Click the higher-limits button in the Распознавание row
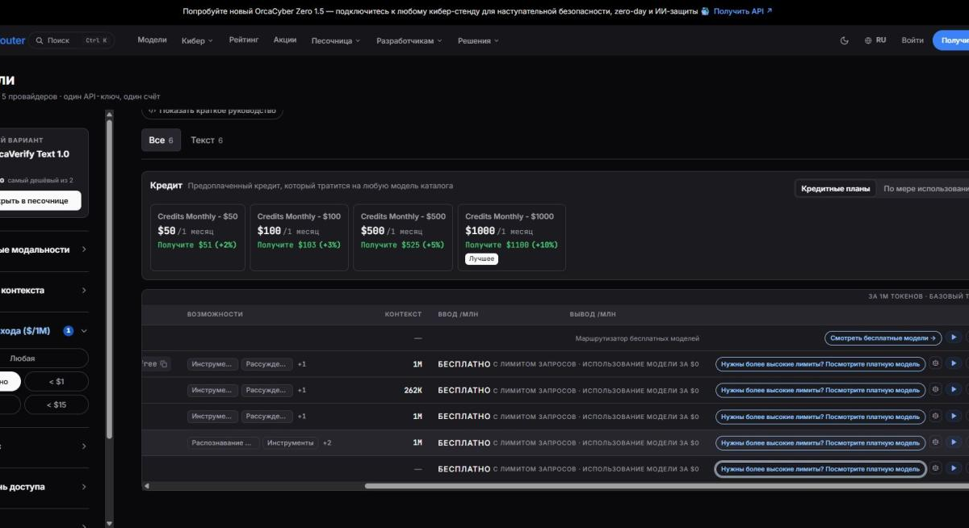Viewport: 969px width, 528px height. [820, 442]
